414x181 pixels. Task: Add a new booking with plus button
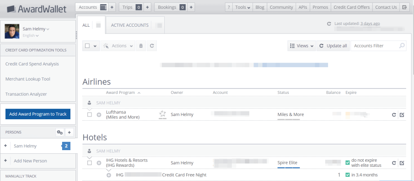[x=191, y=7]
